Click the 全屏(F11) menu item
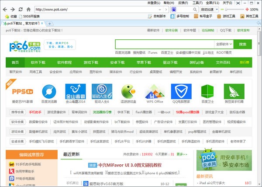Viewport: 262px width, 187px height. tap(213, 3)
